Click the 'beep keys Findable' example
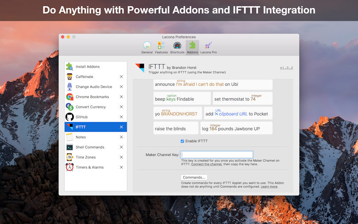Image resolution: width=358 pixels, height=224 pixels. (x=182, y=98)
